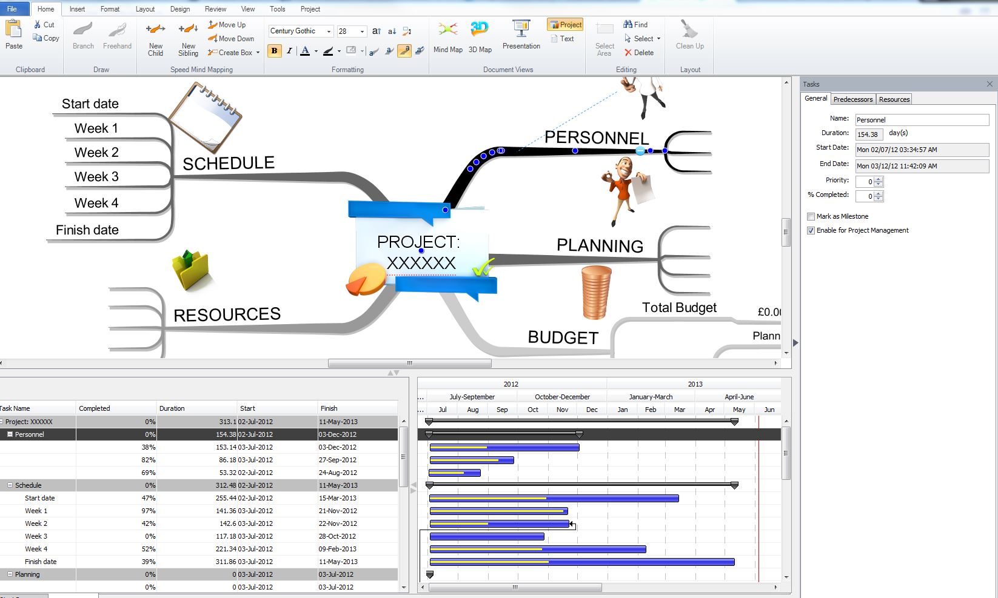Move the branch up with Move Up
Screen dimensions: 998x598
click(x=227, y=25)
